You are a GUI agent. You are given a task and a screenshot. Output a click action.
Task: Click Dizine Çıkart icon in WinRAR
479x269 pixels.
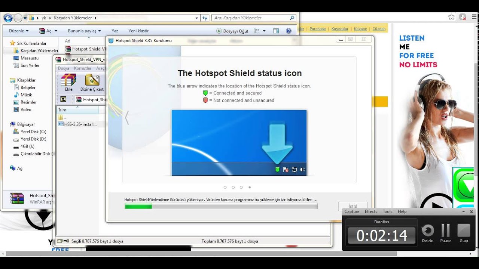(x=92, y=82)
